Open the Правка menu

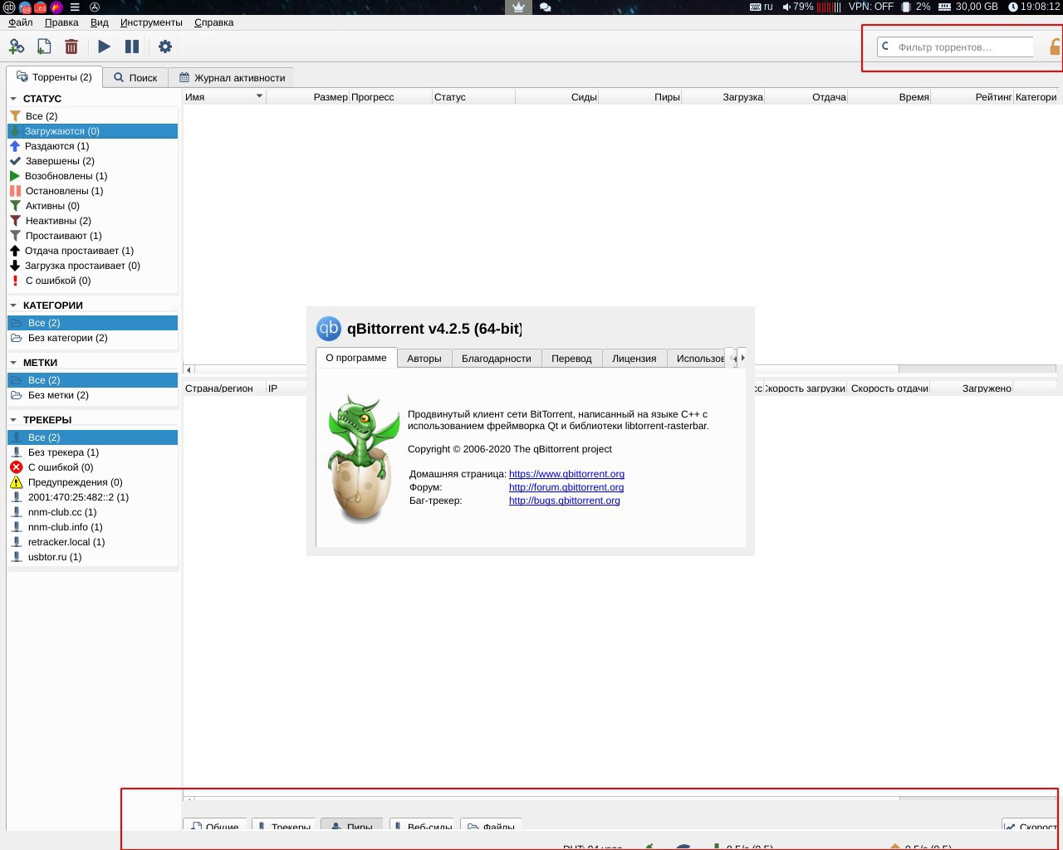pos(61,22)
